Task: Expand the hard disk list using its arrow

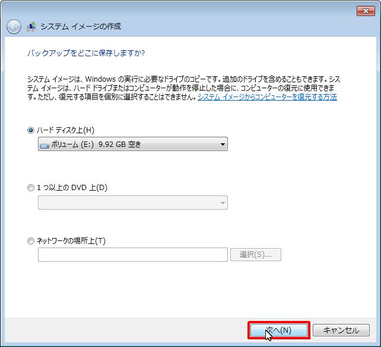Action: (223, 144)
